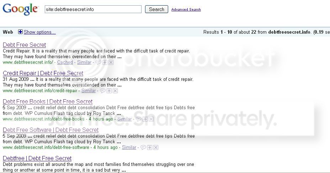Remove the debt-free-software result with X icon

[x=156, y=147]
